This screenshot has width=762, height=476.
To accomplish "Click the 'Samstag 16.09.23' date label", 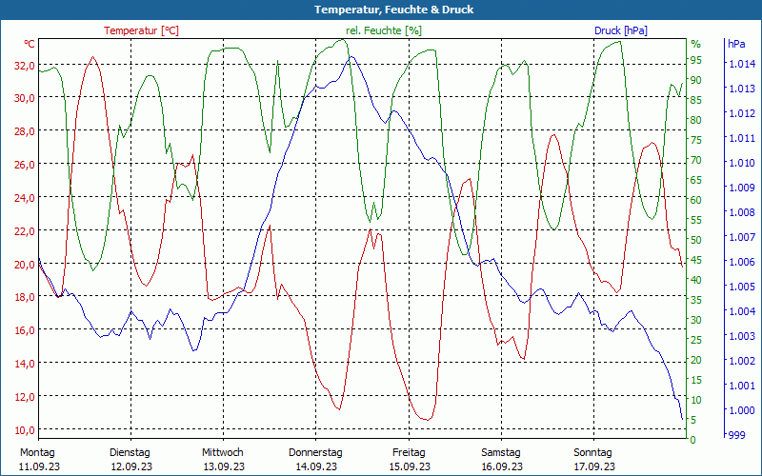I will [501, 459].
